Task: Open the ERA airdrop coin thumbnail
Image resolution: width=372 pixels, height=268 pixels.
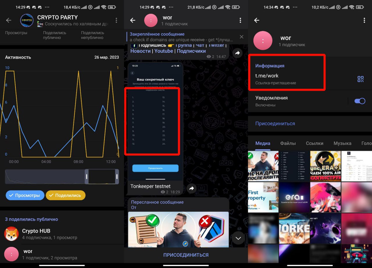Action: pos(325,166)
